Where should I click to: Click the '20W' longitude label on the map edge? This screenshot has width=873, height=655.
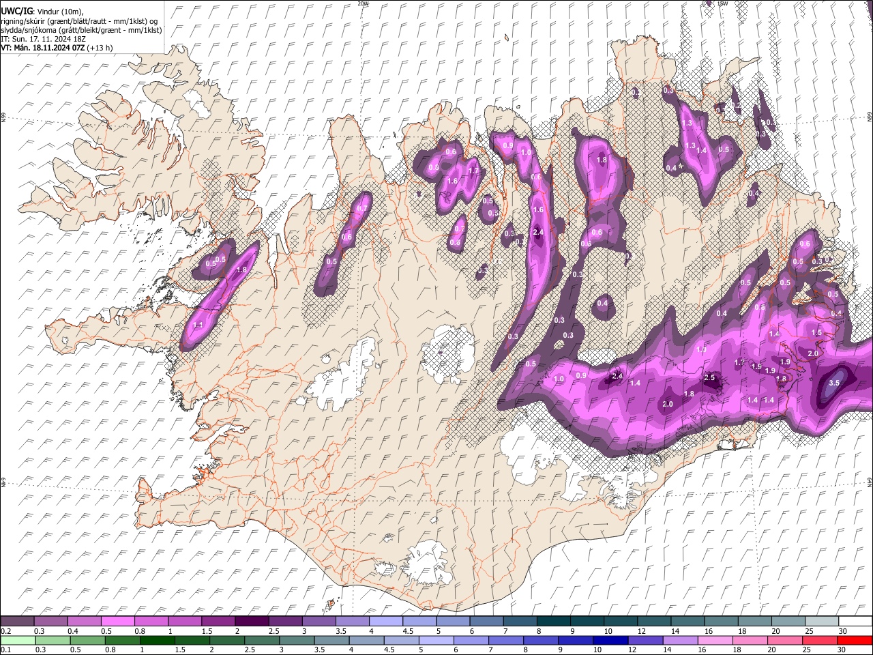click(363, 3)
